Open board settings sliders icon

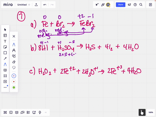tap(129, 5)
